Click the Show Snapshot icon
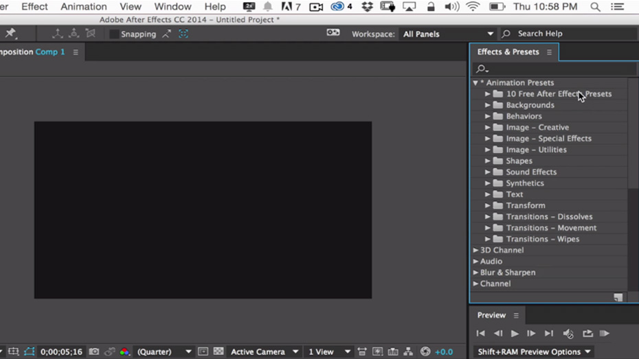This screenshot has height=359, width=639. [x=109, y=351]
